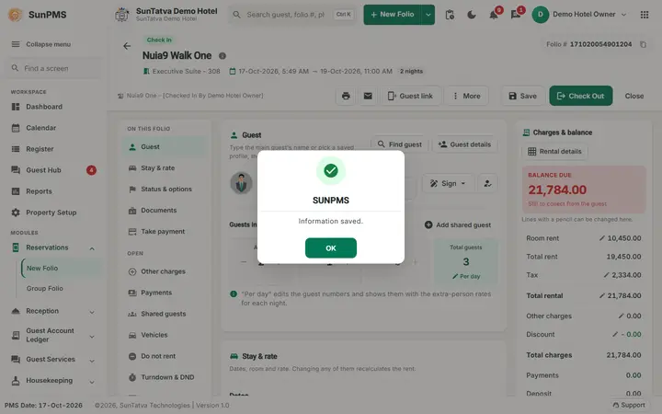
Task: Open the notifications bell
Action: 494,15
